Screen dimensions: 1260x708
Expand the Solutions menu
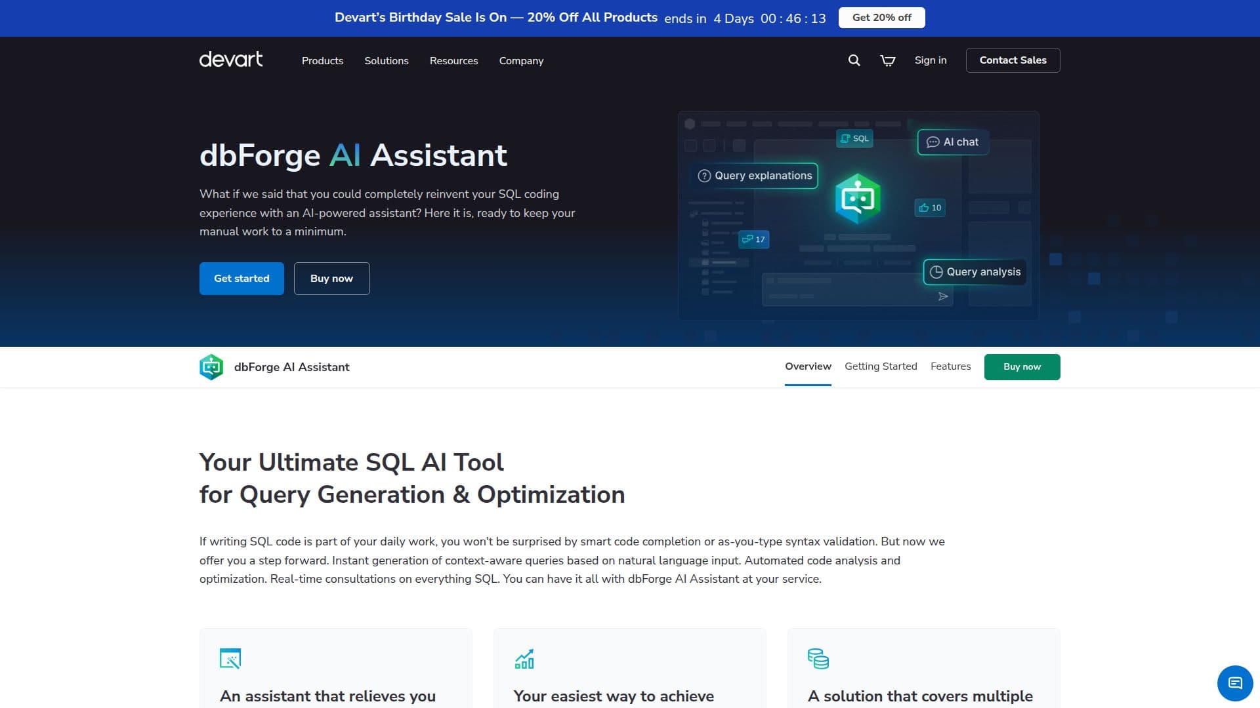pyautogui.click(x=387, y=60)
